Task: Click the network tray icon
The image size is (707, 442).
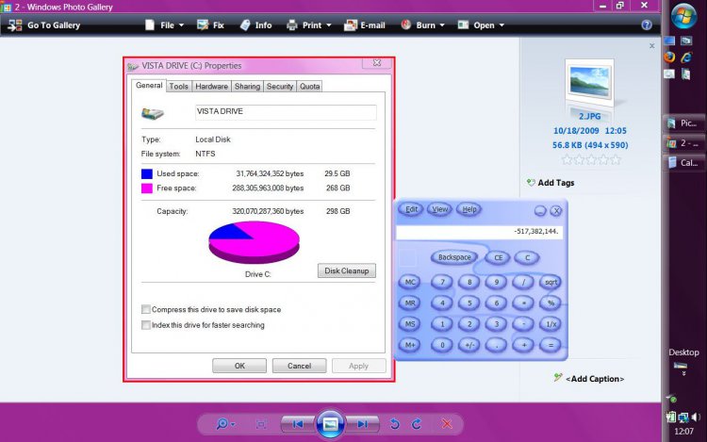Action: click(x=683, y=417)
